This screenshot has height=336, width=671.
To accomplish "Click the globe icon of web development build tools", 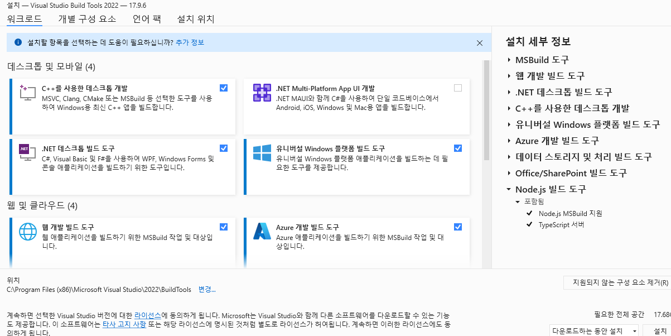I will (27, 231).
